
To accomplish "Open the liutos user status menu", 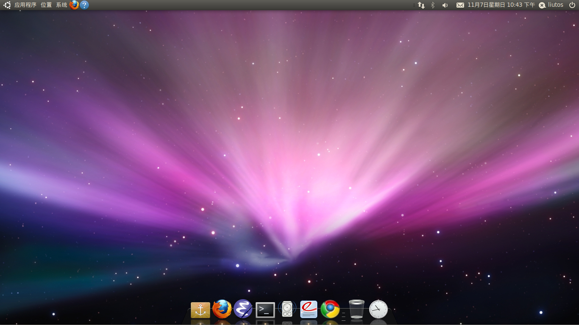I will tap(551, 5).
